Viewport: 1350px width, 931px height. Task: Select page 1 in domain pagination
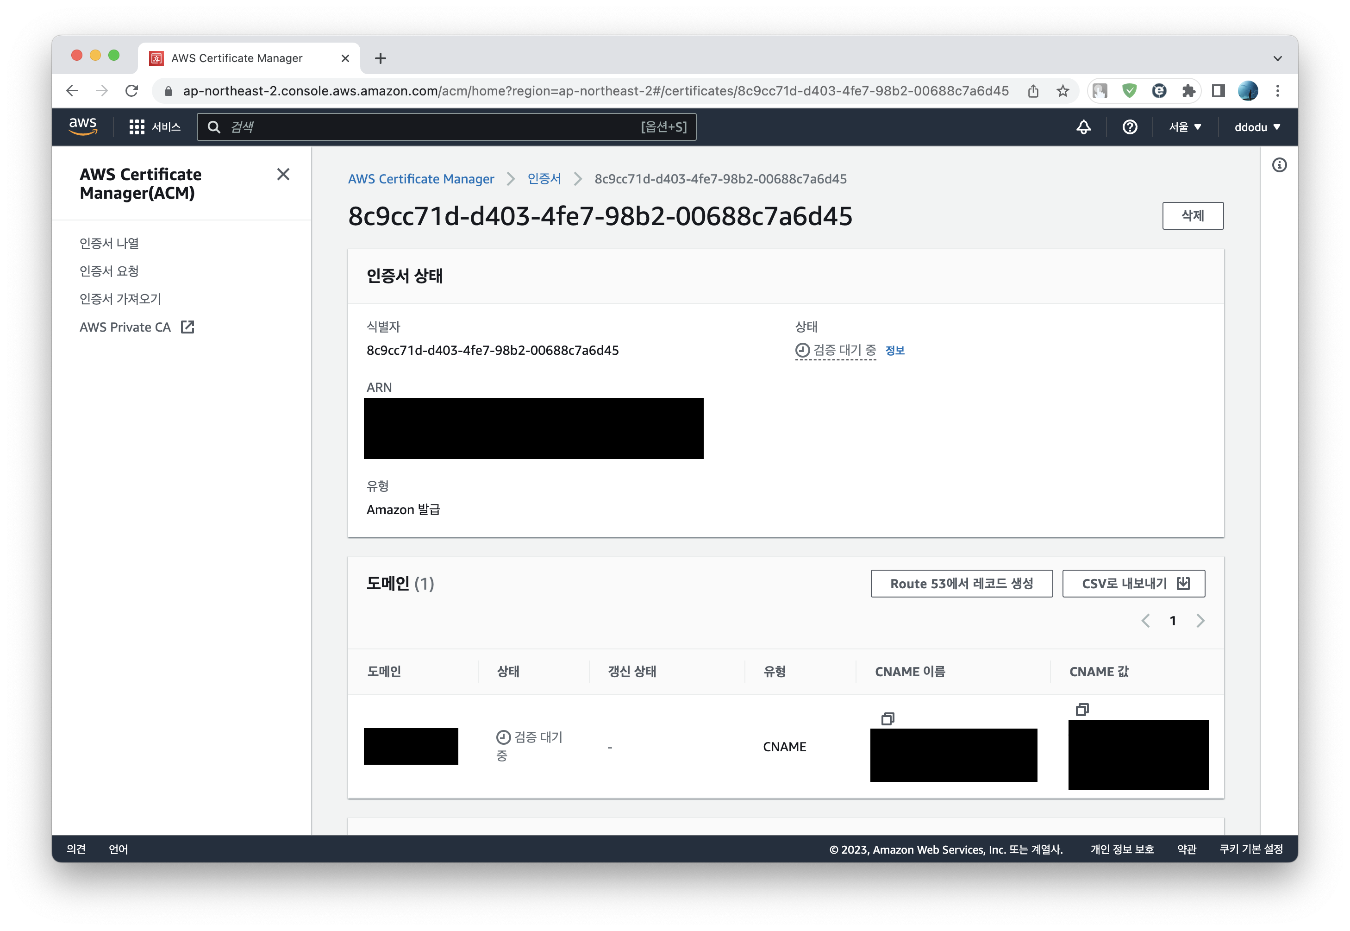coord(1173,621)
